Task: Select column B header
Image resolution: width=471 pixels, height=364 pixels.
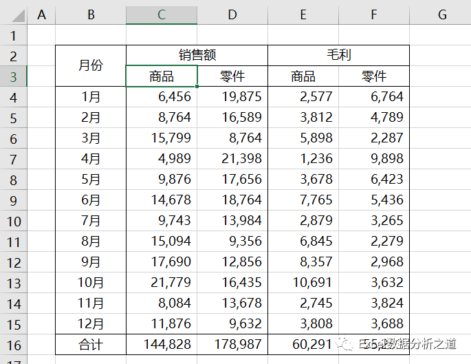Action: (91, 14)
